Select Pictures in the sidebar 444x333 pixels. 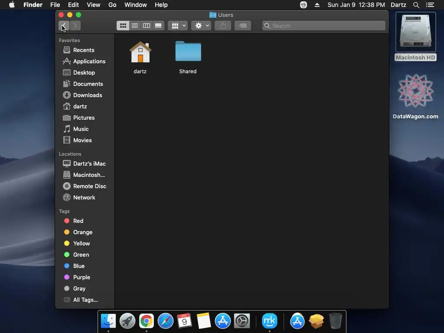pos(85,118)
